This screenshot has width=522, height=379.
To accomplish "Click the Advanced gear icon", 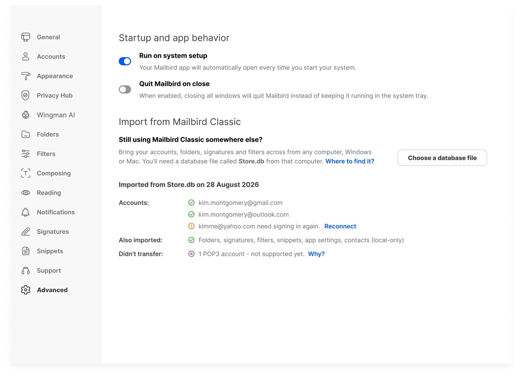I will tap(26, 290).
